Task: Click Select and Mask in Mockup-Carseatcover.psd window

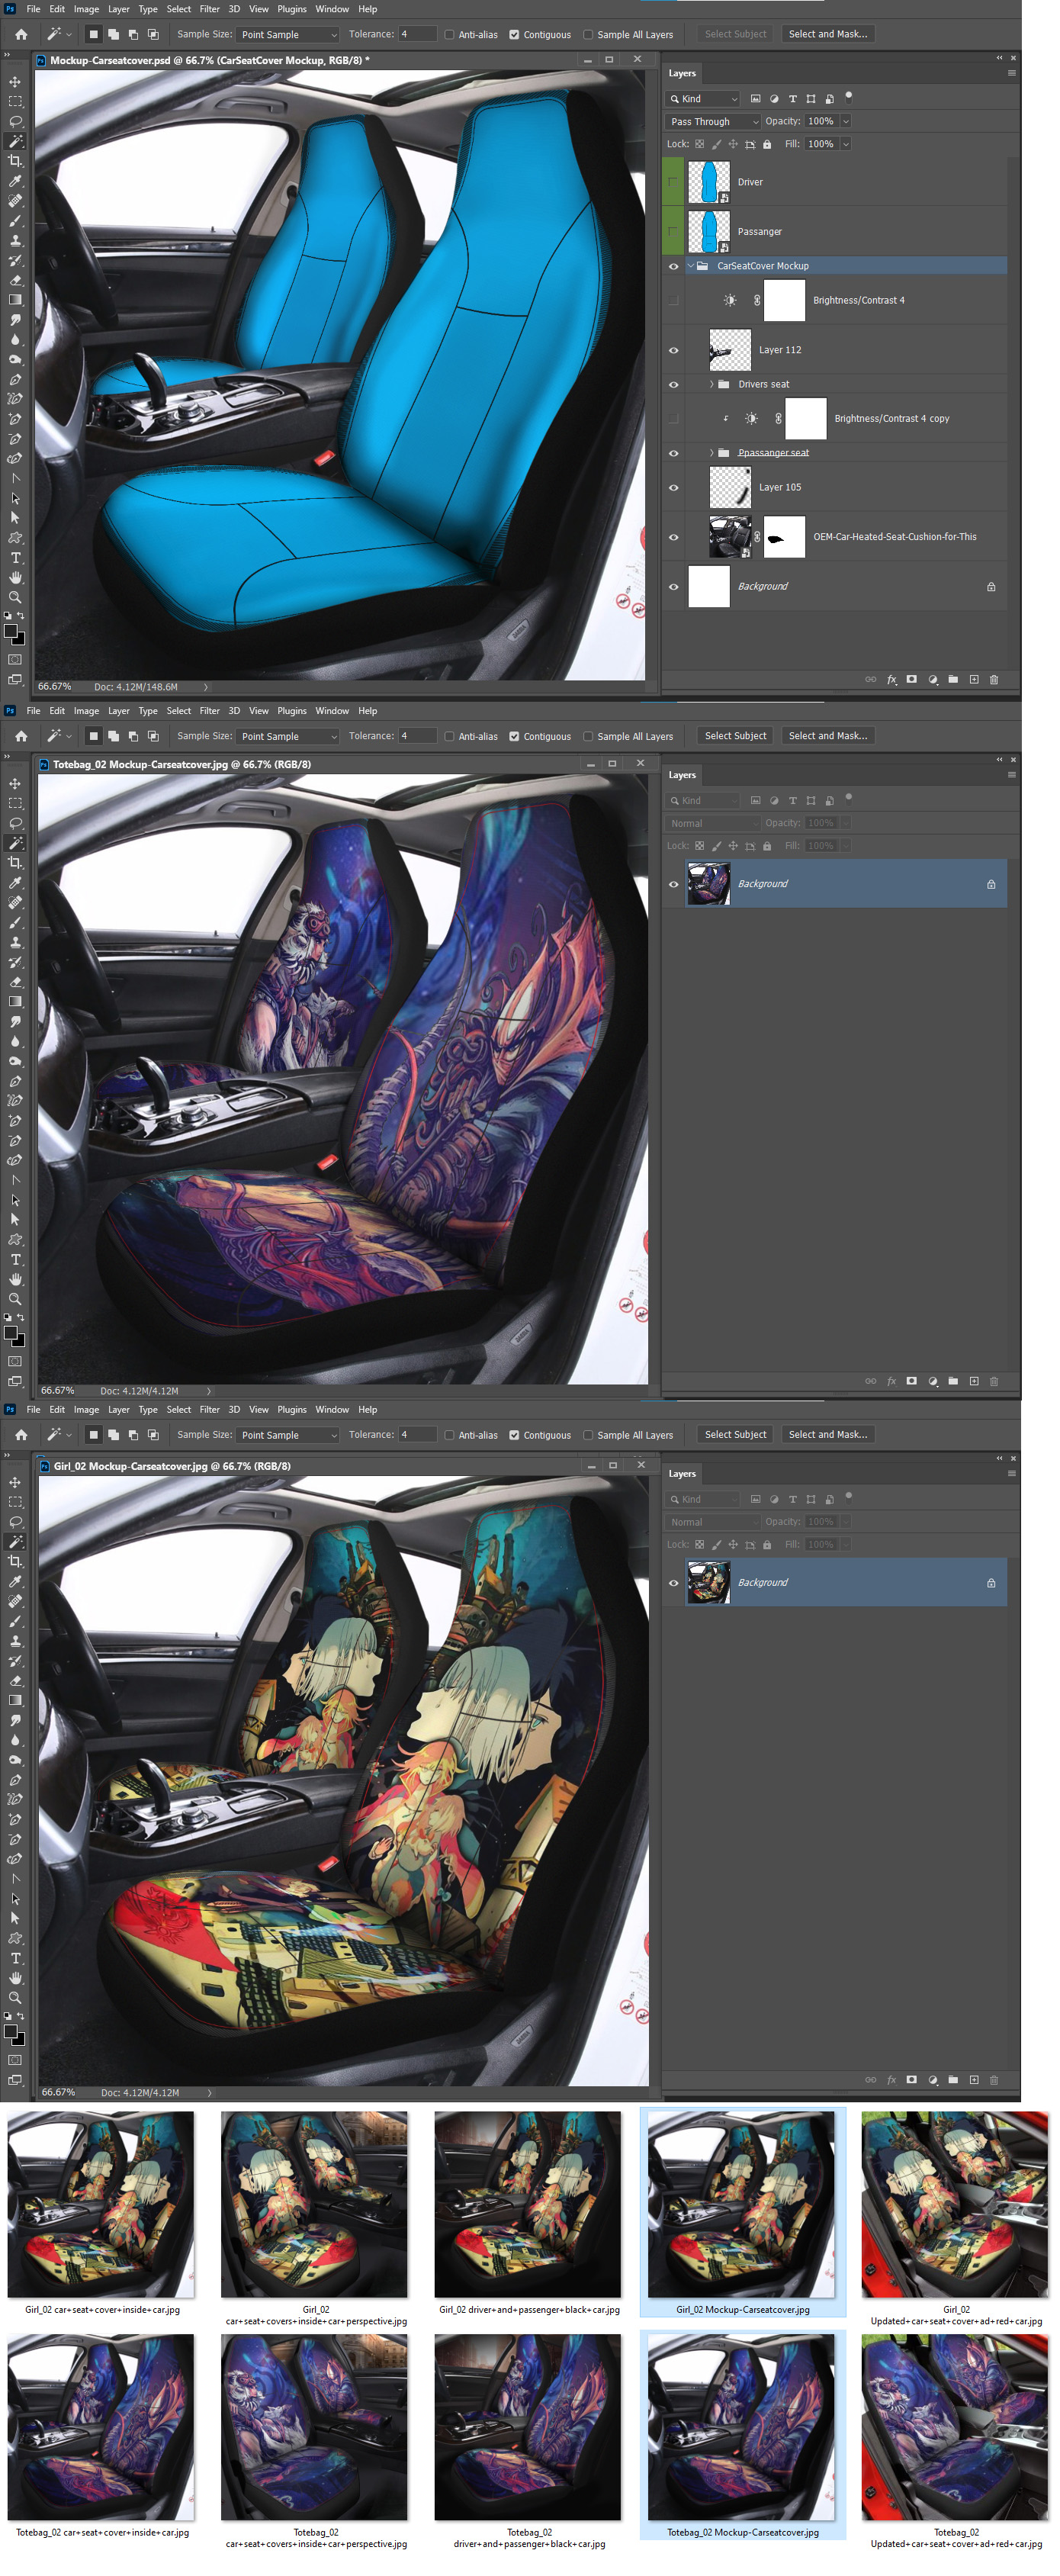Action: (828, 34)
